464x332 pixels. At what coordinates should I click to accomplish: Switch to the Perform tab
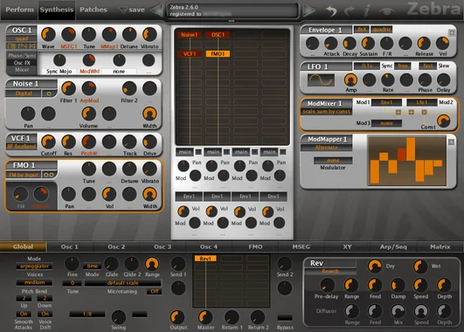[19, 10]
